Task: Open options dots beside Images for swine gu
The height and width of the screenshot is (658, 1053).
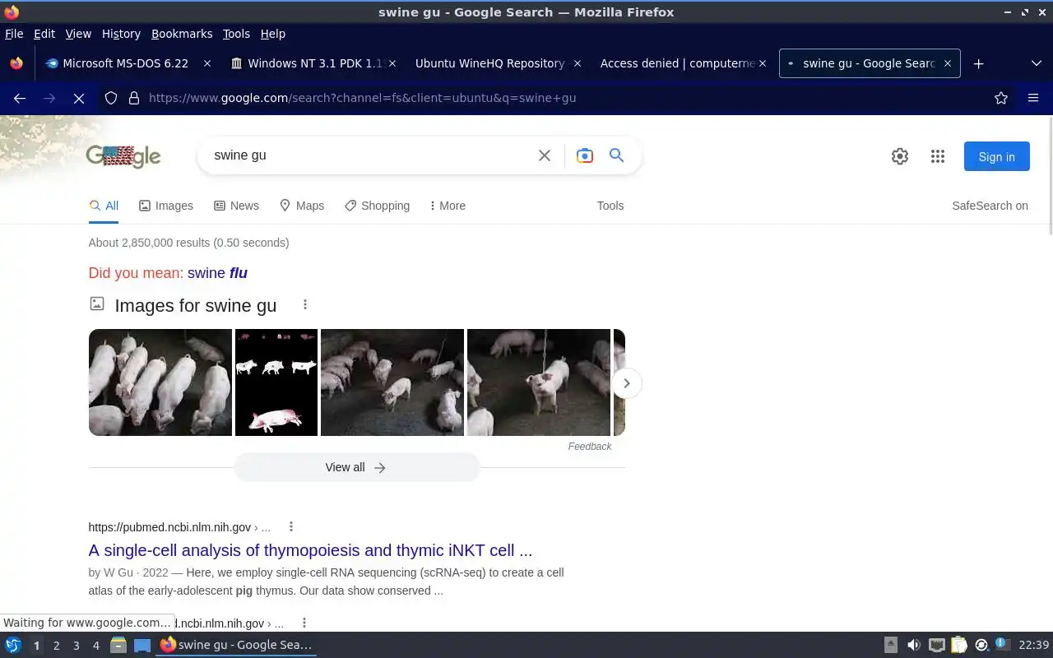Action: click(x=305, y=304)
